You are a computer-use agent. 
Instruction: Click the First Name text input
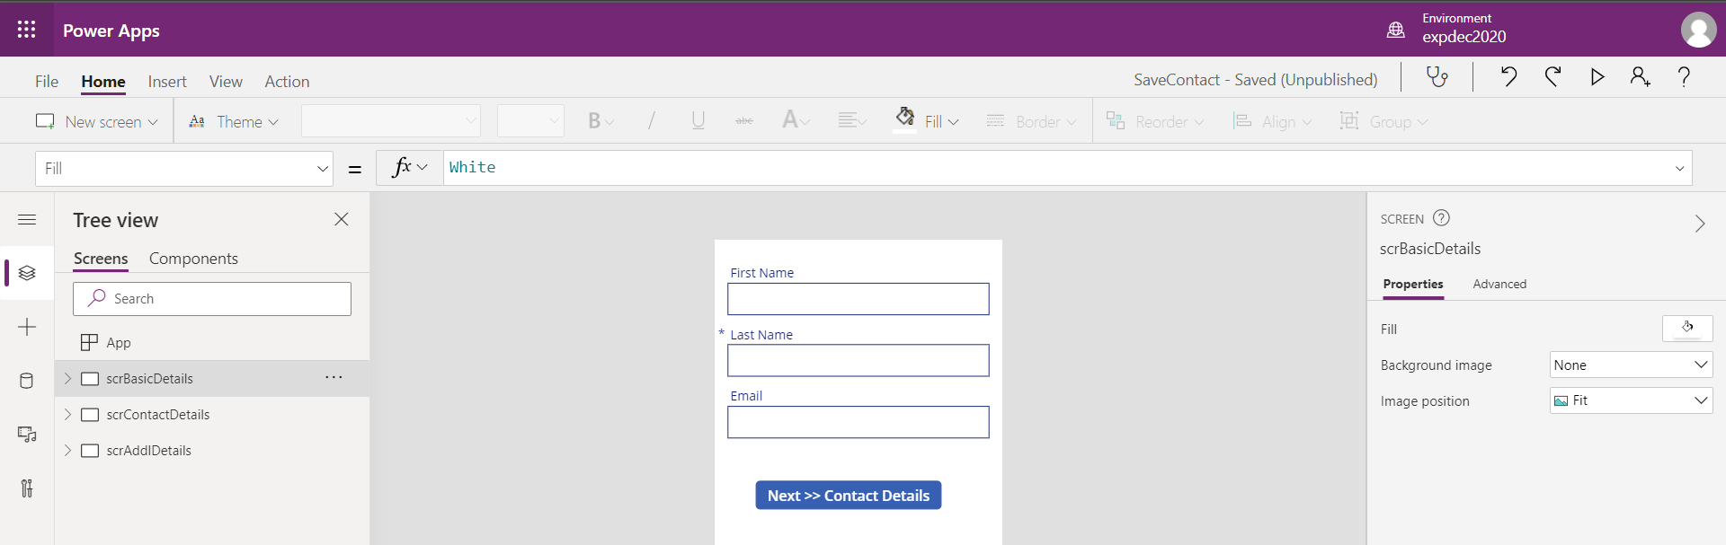859,299
